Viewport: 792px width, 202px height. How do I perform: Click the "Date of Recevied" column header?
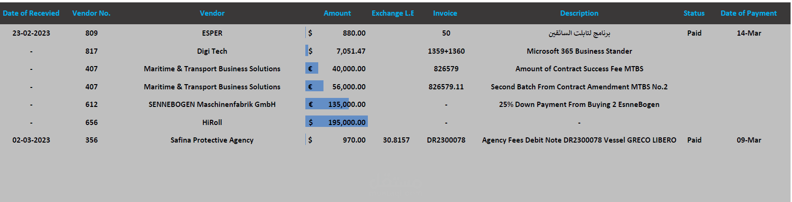pyautogui.click(x=31, y=13)
